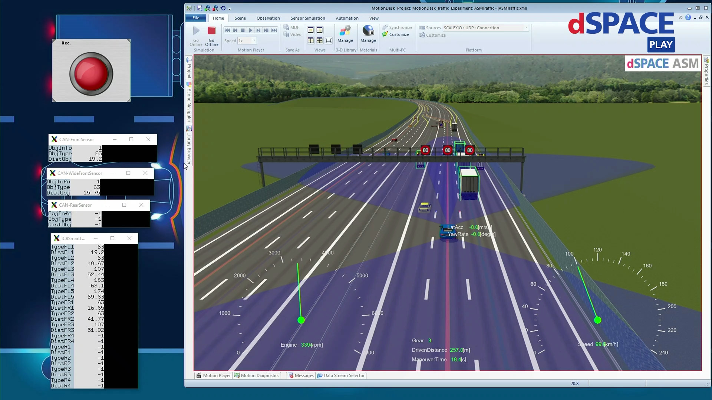This screenshot has height=400, width=712.
Task: Click the undo arrow in quick access toolbar
Action: click(x=223, y=8)
